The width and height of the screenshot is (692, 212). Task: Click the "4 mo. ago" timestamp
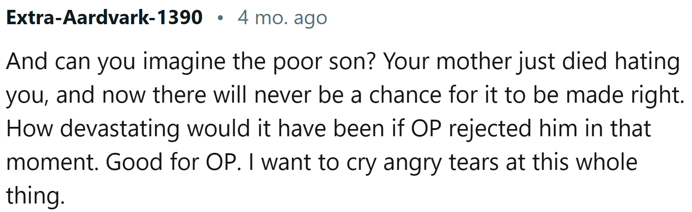282,18
